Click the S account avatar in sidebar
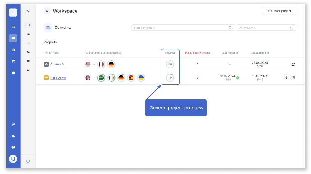Viewport: 311px width, 174px height. click(13, 12)
